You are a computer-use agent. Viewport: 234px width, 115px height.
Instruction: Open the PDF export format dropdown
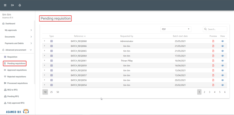tap(176, 29)
